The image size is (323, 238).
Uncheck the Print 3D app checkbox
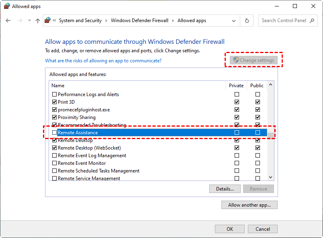pos(54,102)
